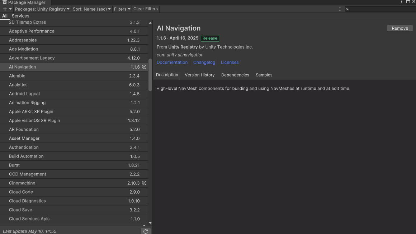Select Addressables package
The height and width of the screenshot is (234, 416).
(x=74, y=40)
